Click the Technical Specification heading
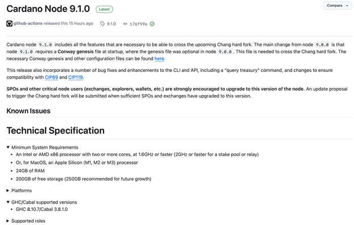This screenshot has height=225, width=354. 56,131
